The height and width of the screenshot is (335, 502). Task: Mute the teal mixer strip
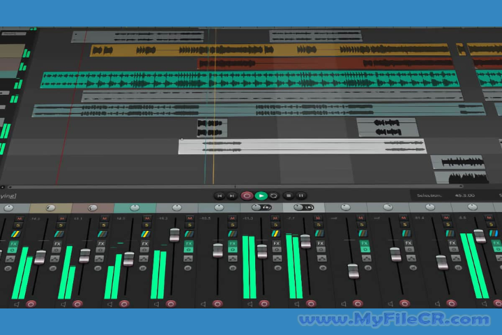point(147,218)
